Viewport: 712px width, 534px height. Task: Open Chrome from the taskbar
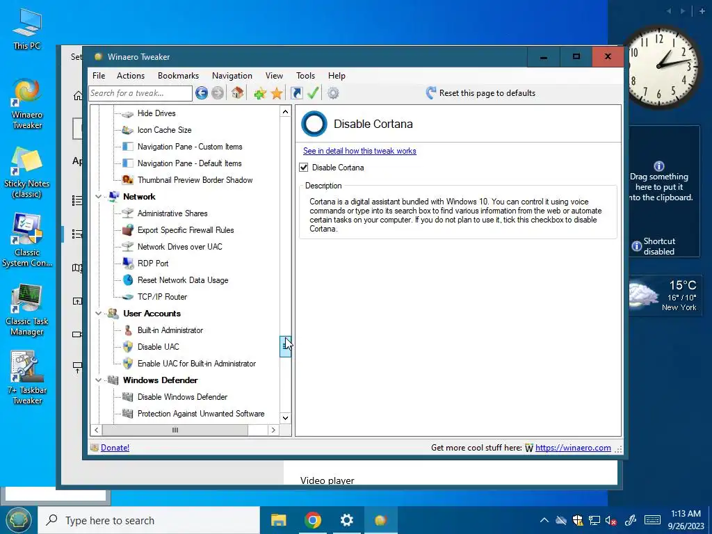coord(313,520)
